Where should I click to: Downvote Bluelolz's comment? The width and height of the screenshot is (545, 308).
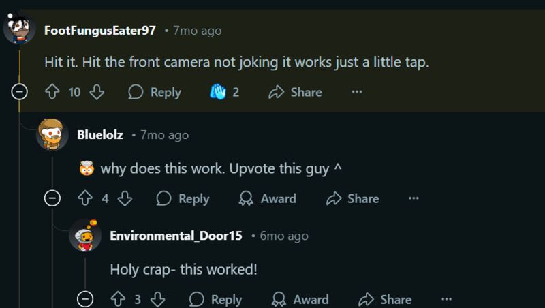click(125, 198)
